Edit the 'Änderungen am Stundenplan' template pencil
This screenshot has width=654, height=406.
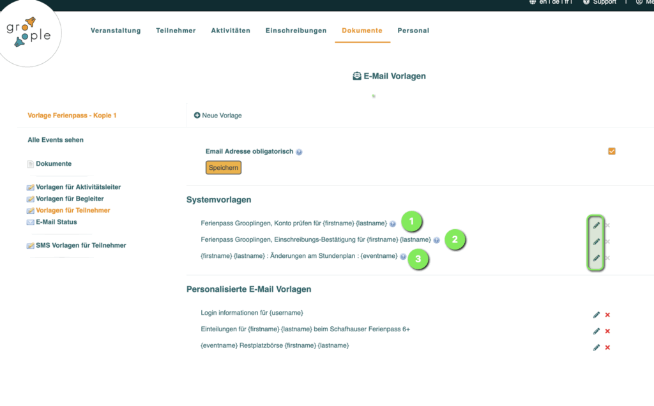click(x=596, y=258)
